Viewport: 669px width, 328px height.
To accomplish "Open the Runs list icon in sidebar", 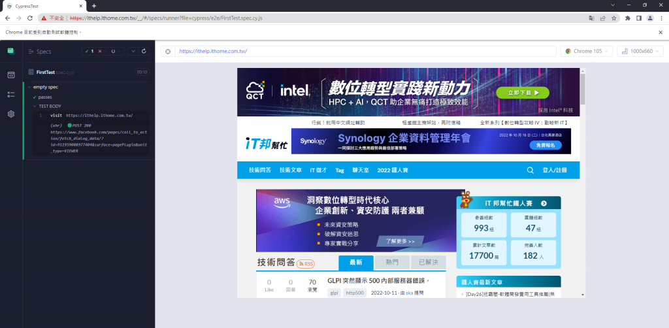I will tap(11, 95).
